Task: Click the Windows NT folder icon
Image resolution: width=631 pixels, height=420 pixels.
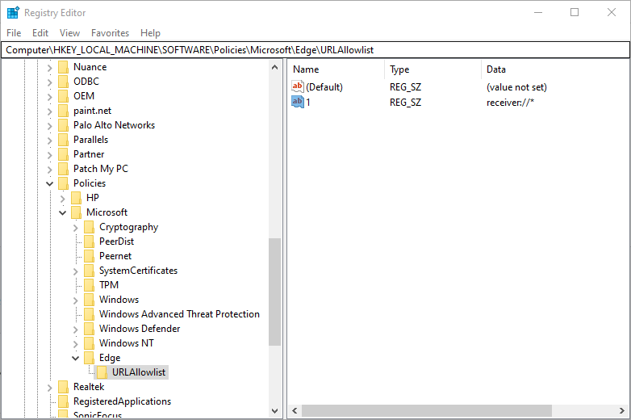Action: pos(89,343)
